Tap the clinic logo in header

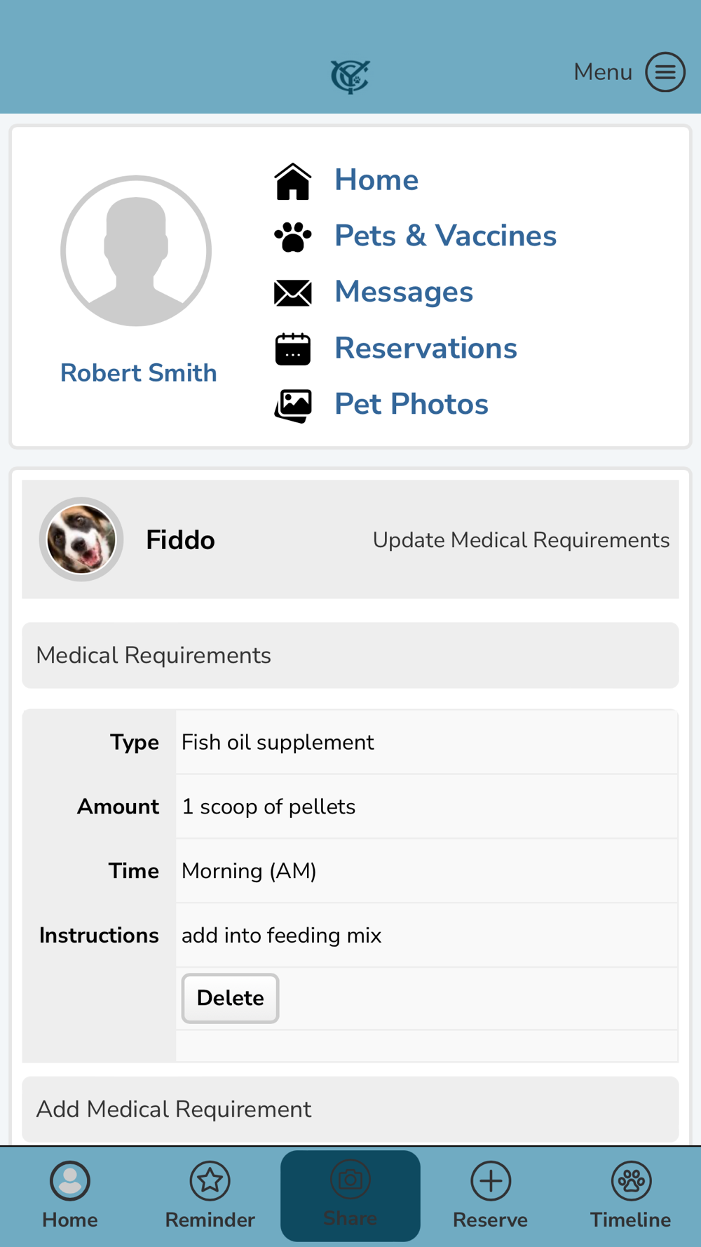pyautogui.click(x=350, y=76)
